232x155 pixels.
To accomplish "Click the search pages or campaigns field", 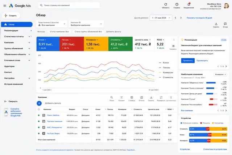I will (69, 5).
